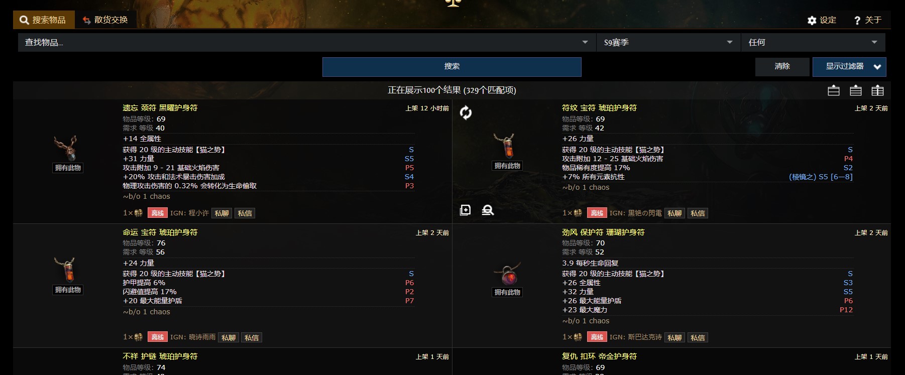905x375 pixels.
Task: Open the S9赛季 league dropdown
Action: pos(668,42)
